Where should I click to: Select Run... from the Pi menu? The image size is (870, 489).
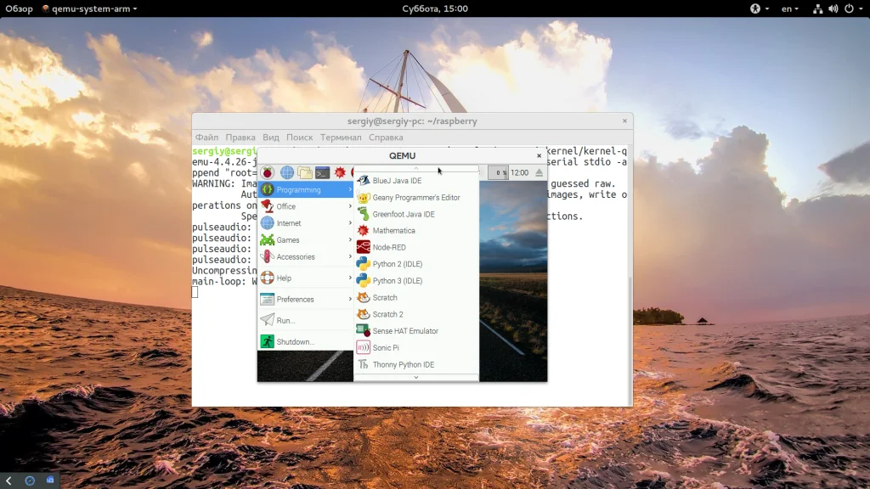tap(285, 321)
